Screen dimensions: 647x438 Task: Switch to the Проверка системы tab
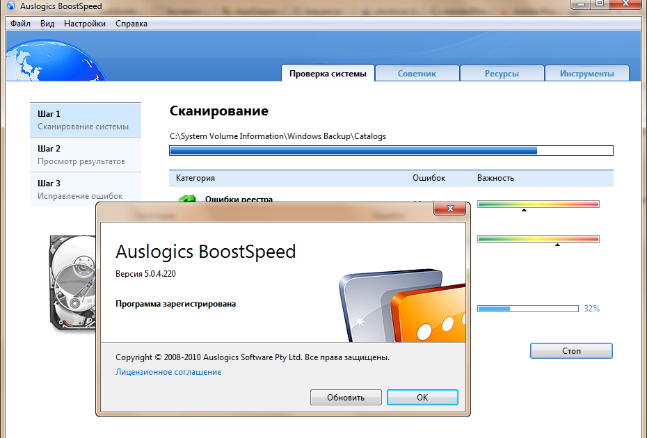(328, 74)
